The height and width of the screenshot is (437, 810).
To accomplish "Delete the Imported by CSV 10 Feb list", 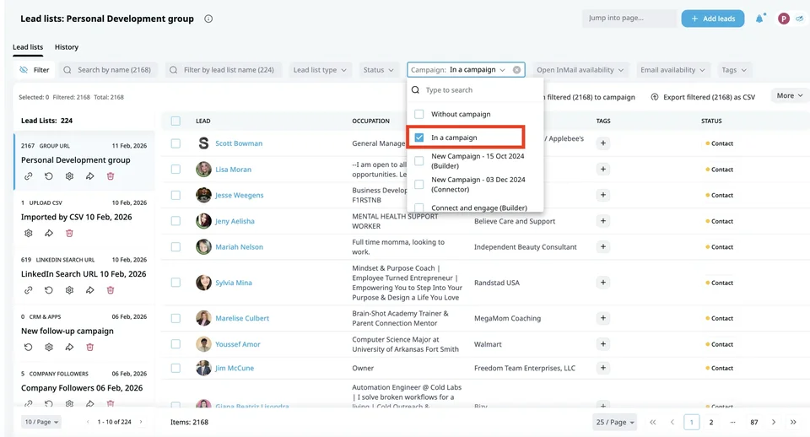I will (x=69, y=233).
